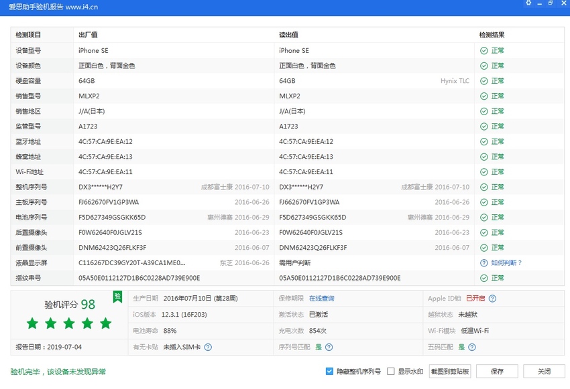Viewport: 570px width, 389px height.
Task: Click the 关闭 button
Action: click(x=545, y=371)
